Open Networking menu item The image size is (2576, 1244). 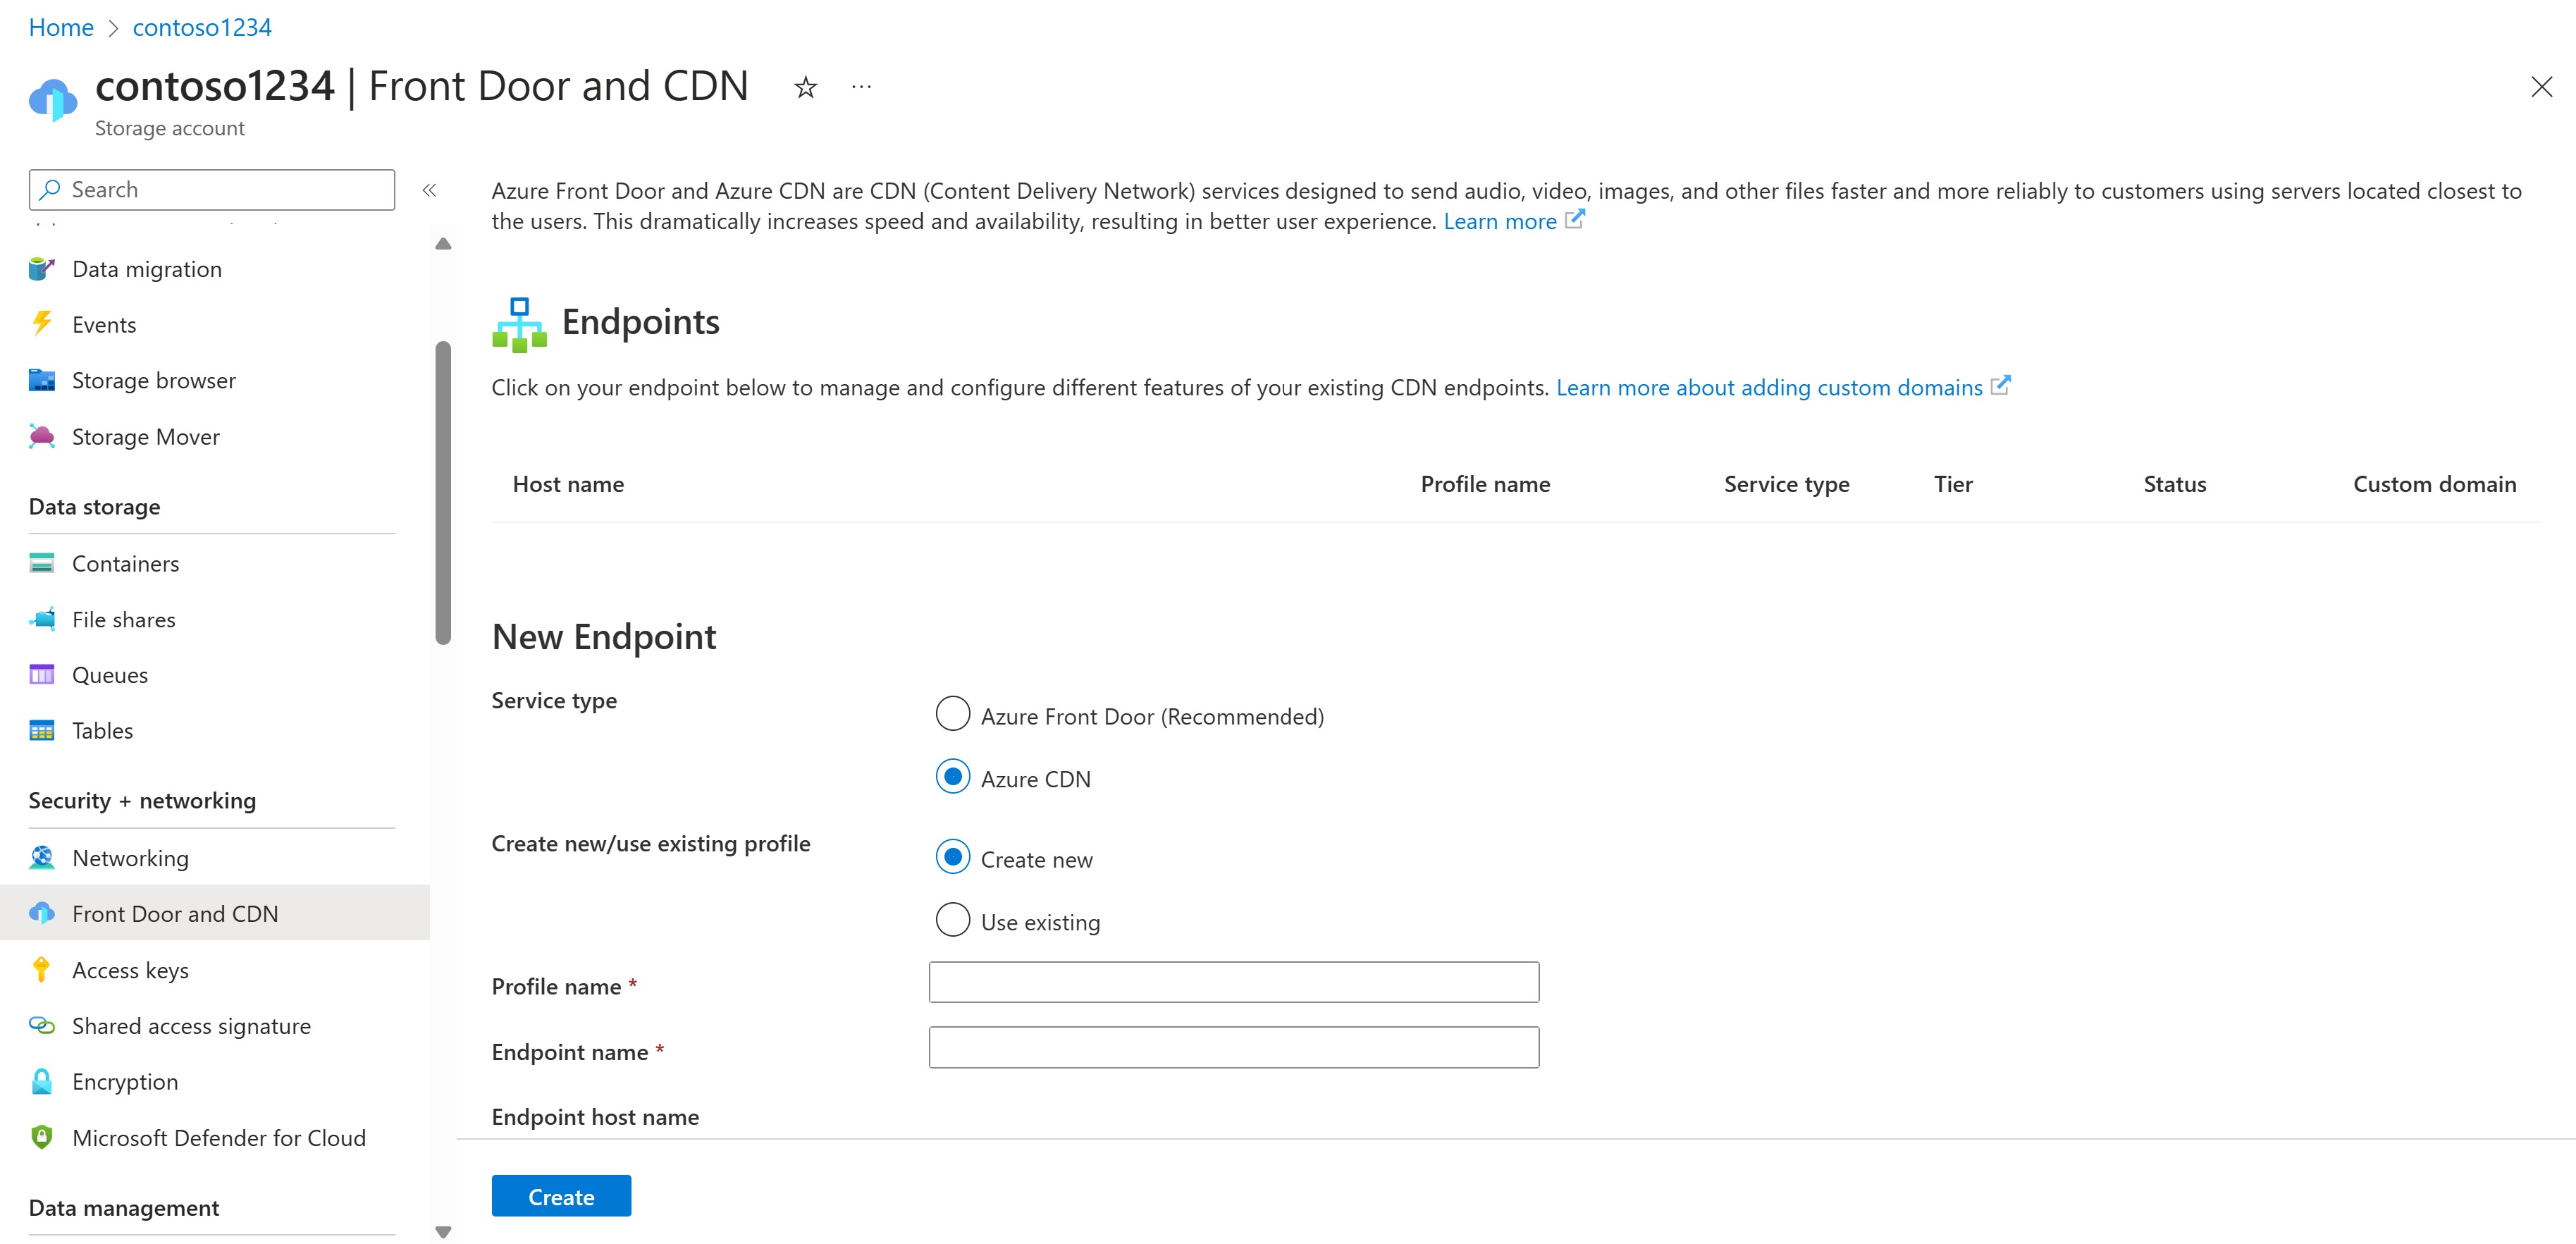pyautogui.click(x=130, y=858)
